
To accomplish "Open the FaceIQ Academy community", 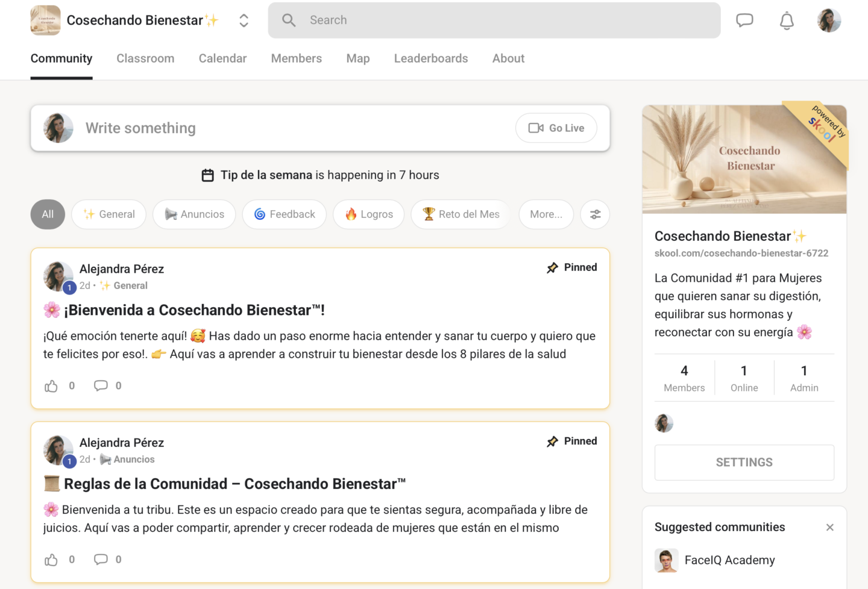I will tap(729, 560).
